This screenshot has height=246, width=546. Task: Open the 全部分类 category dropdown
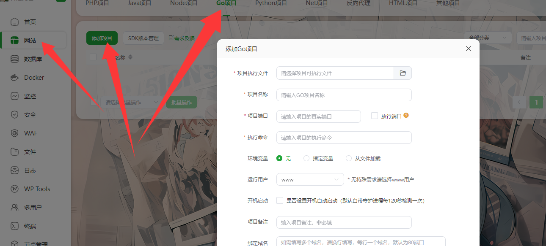[x=487, y=38]
